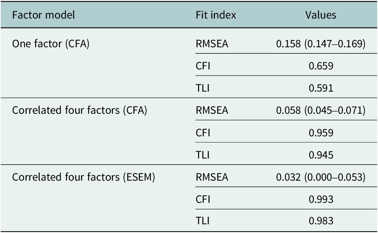
Task: Select the TLI label beside value 0.983
Action: click(201, 221)
